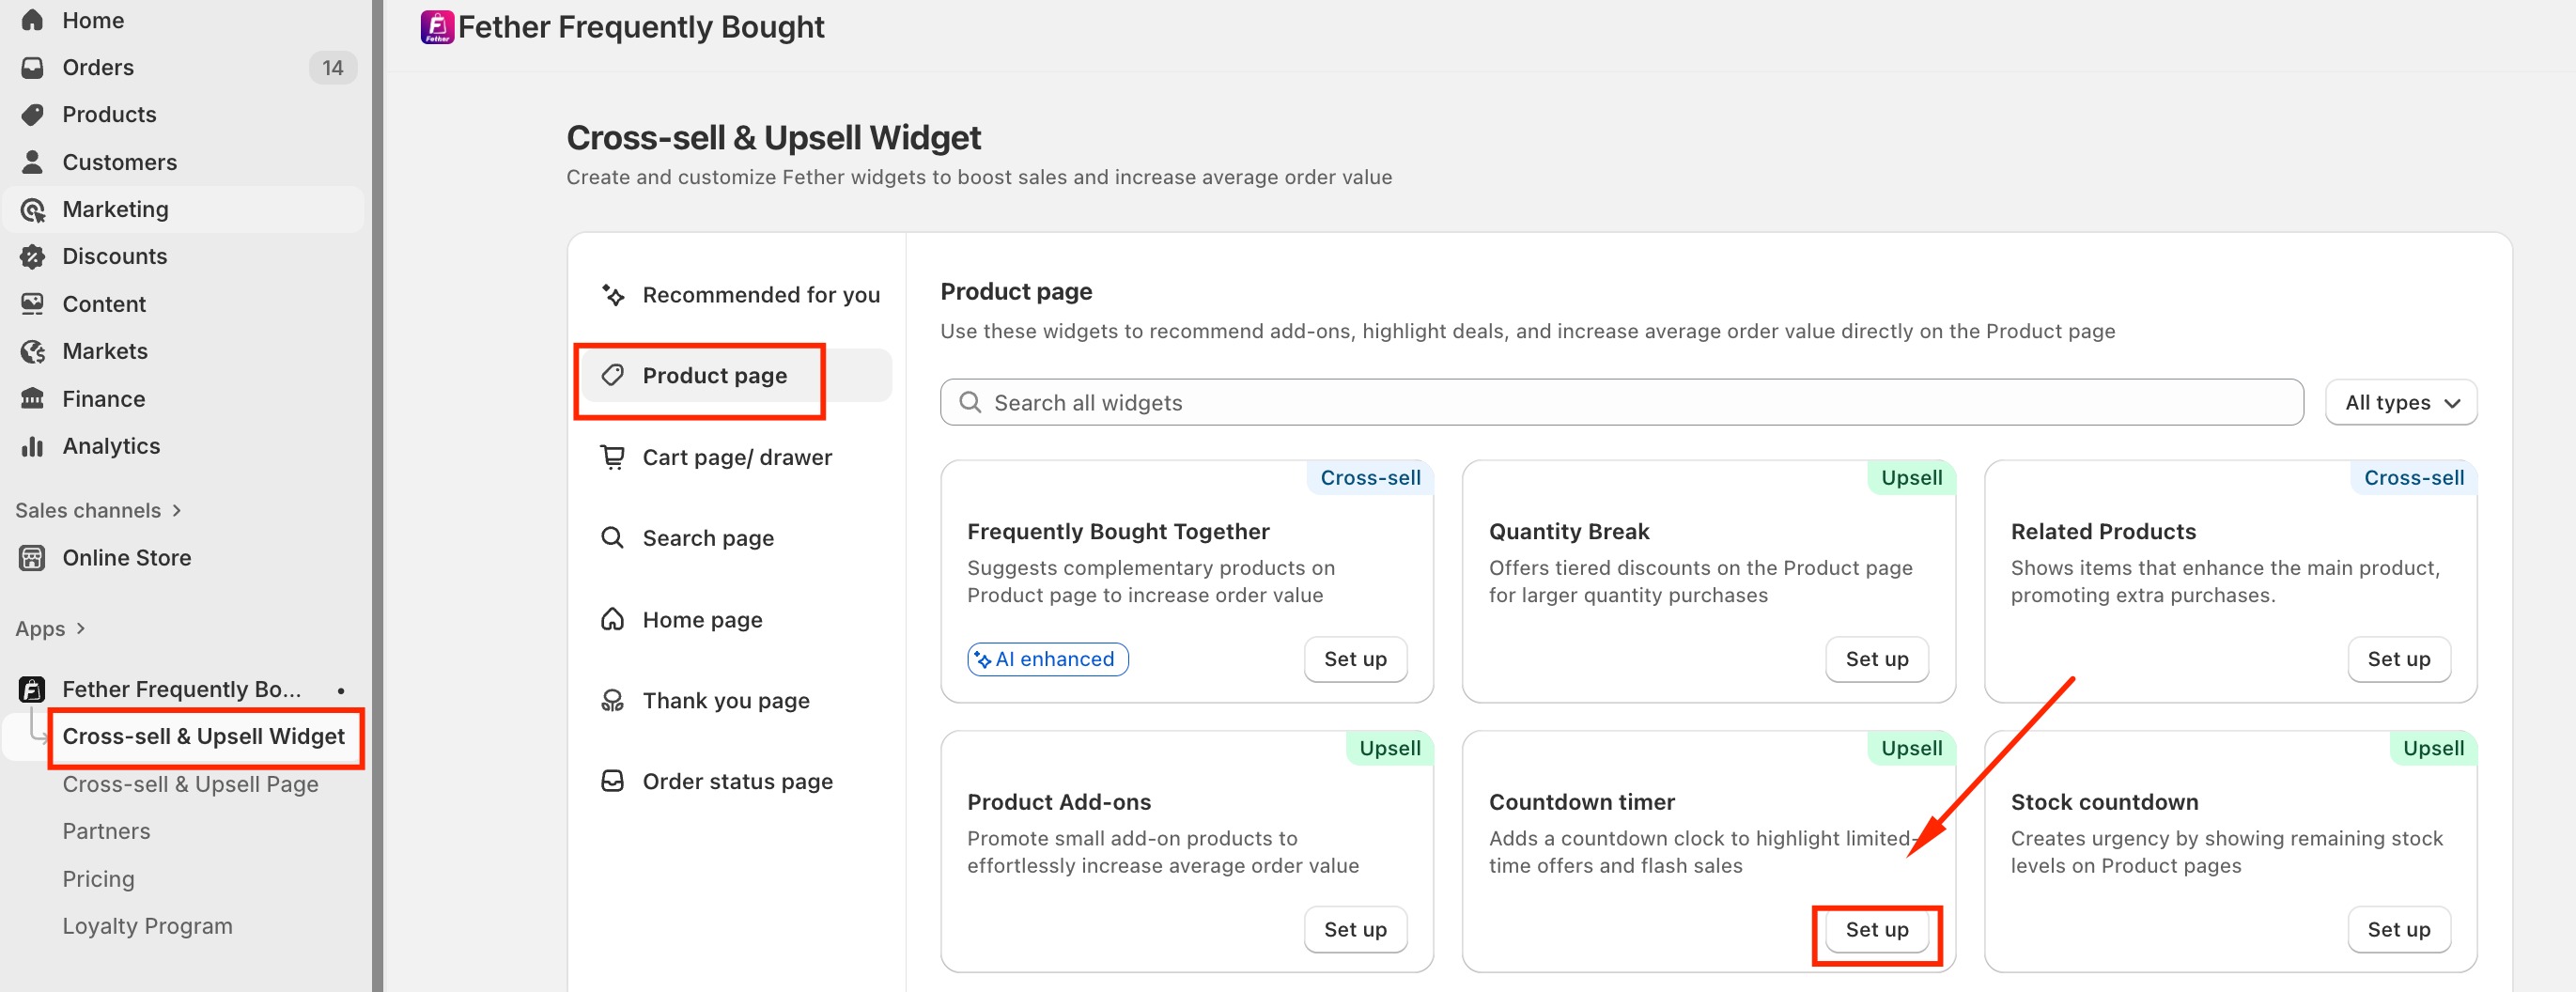Open the Partners submenu item

click(106, 831)
